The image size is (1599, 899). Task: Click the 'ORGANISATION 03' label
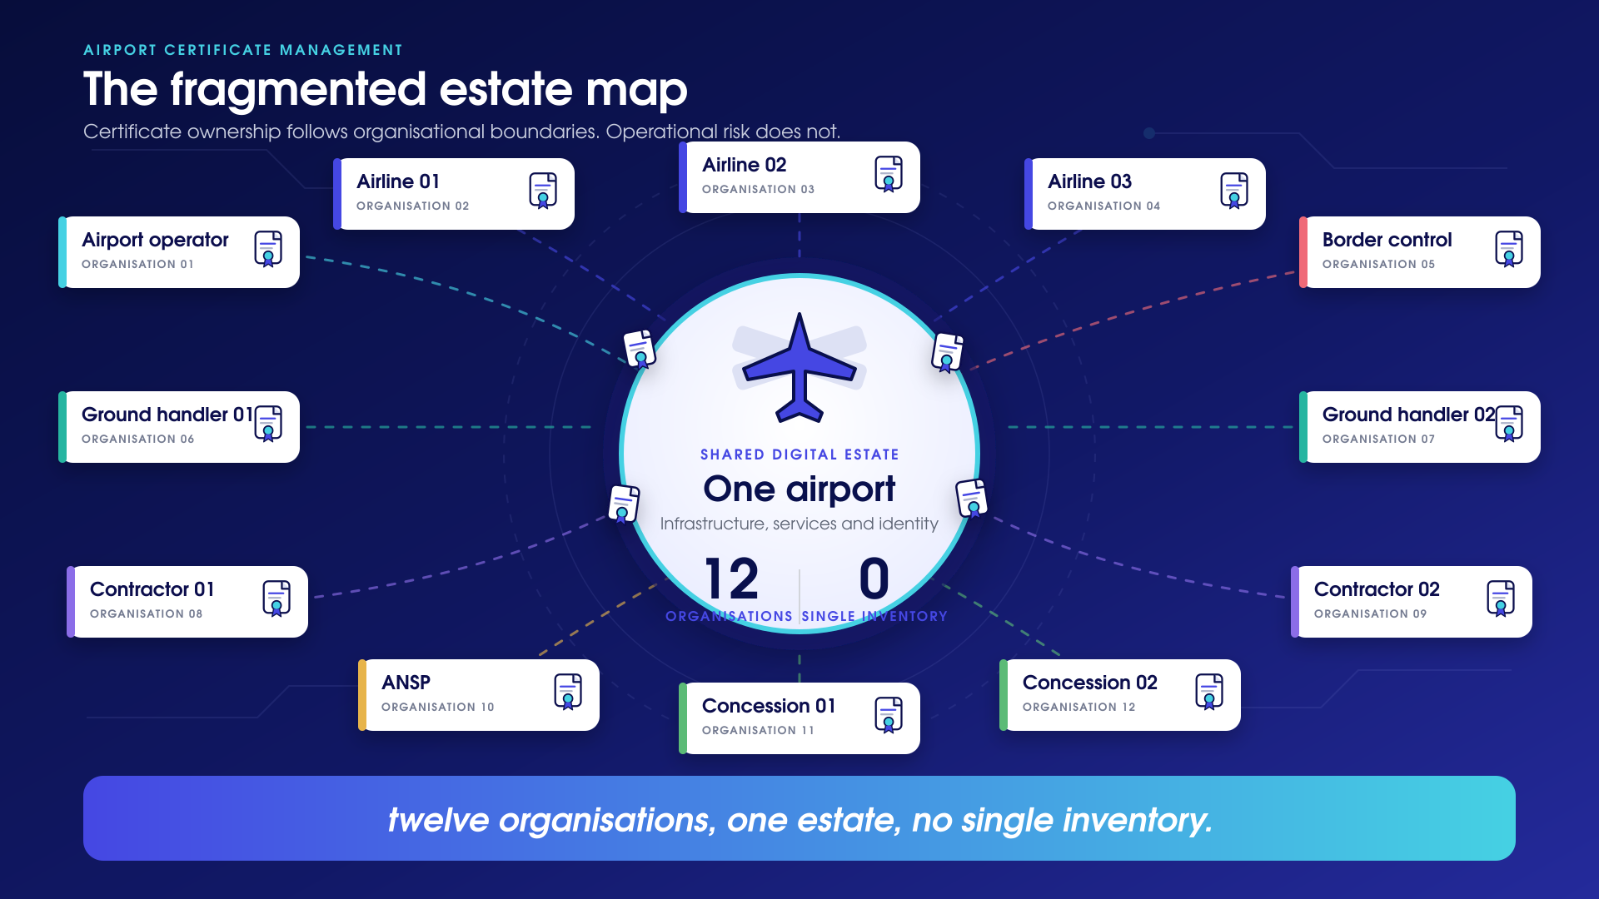click(759, 189)
